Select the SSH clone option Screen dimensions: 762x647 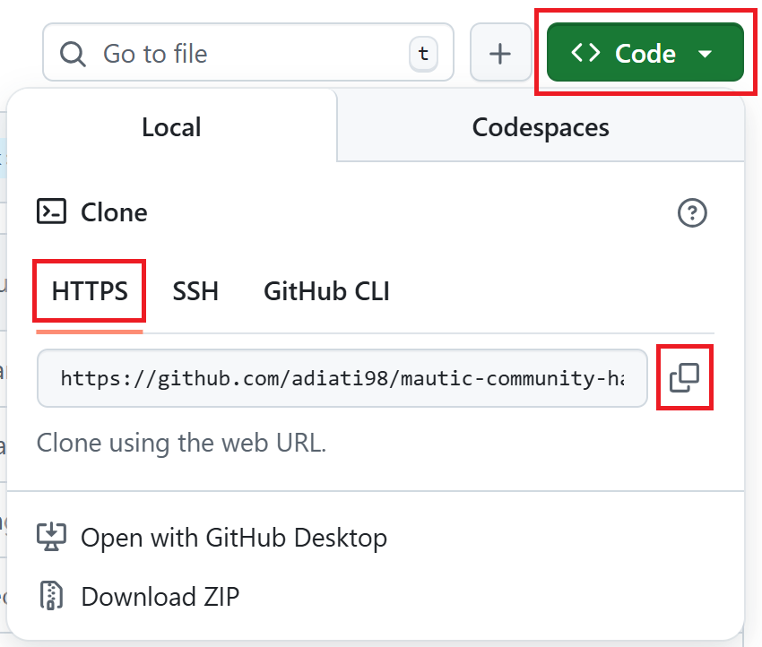(x=195, y=291)
